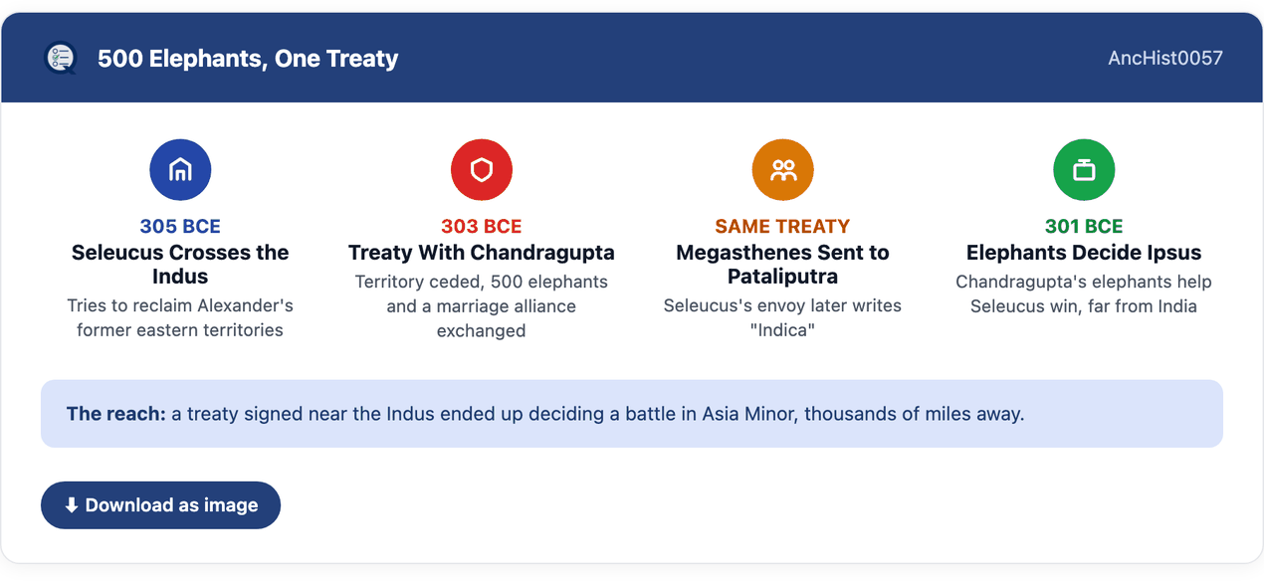Image resolution: width=1264 pixels, height=581 pixels.
Task: Select the 301 BCE date label
Action: [1084, 226]
